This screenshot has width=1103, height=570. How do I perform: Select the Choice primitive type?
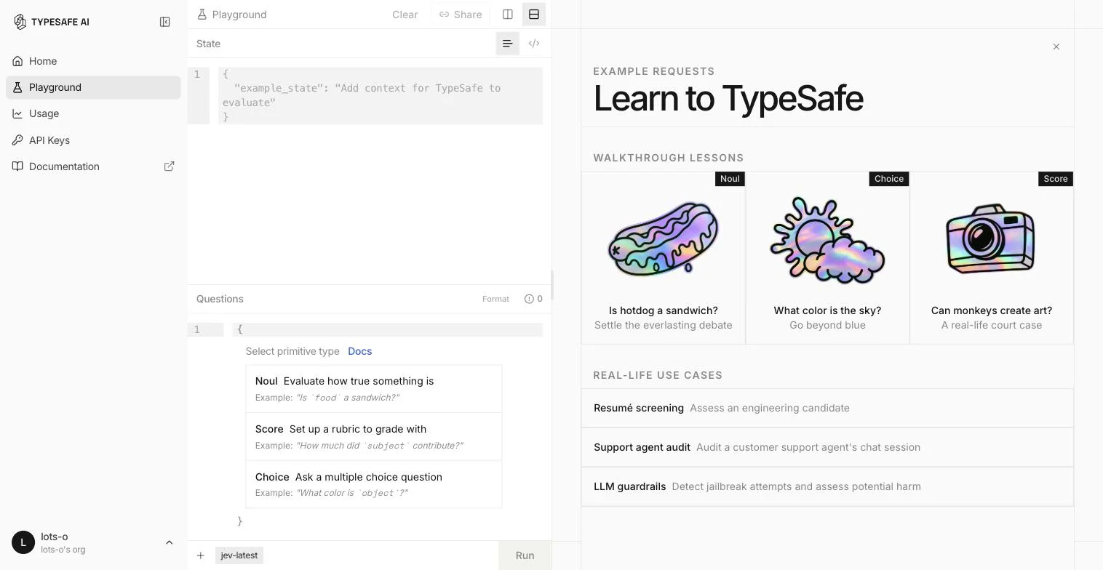click(x=374, y=484)
